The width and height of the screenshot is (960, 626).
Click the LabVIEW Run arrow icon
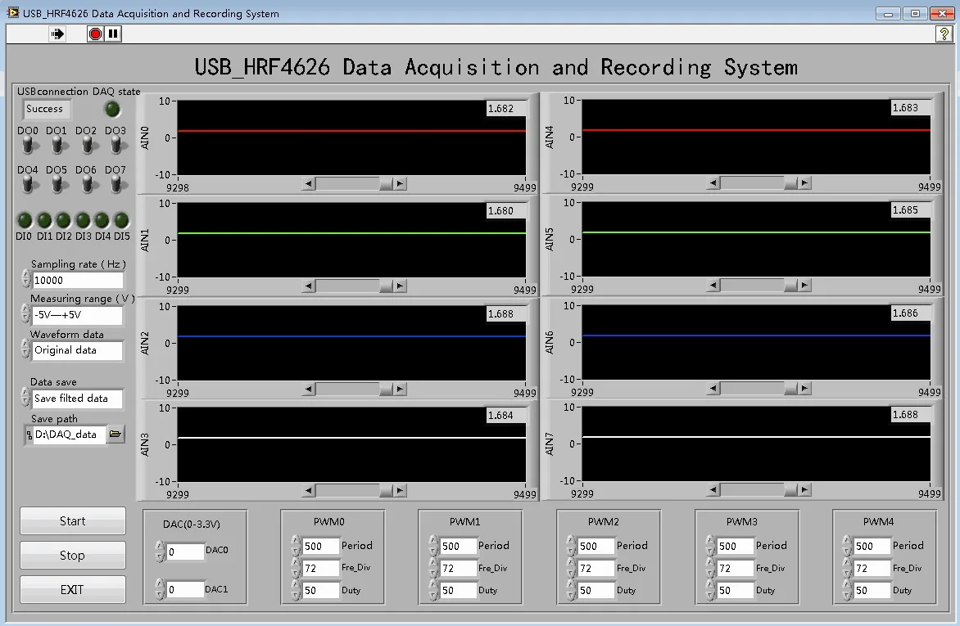[x=57, y=34]
